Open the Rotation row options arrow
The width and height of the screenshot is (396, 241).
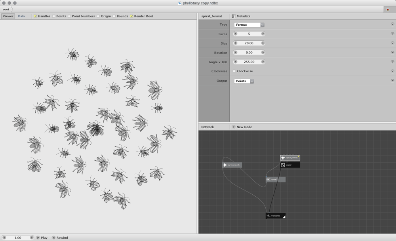click(392, 52)
